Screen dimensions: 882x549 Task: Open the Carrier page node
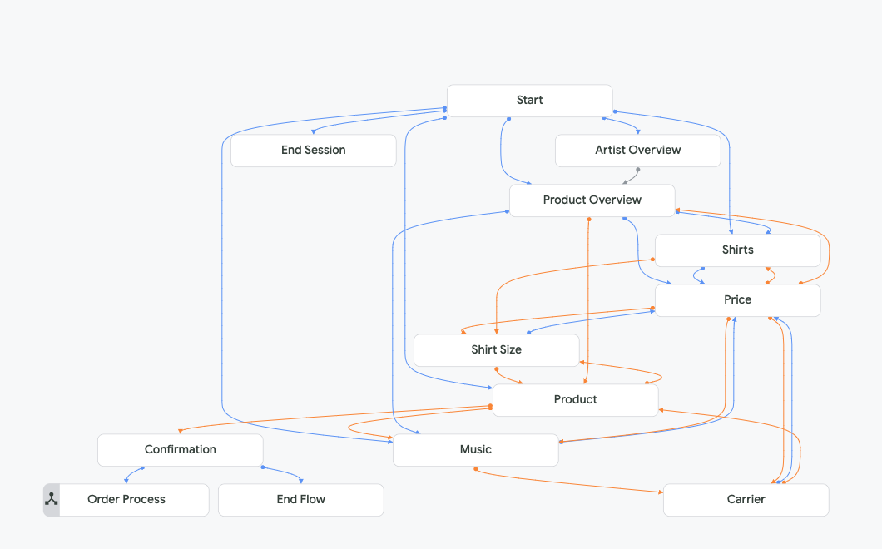(746, 500)
